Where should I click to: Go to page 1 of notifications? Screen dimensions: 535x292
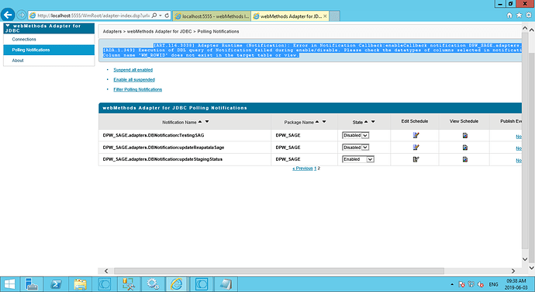point(315,169)
